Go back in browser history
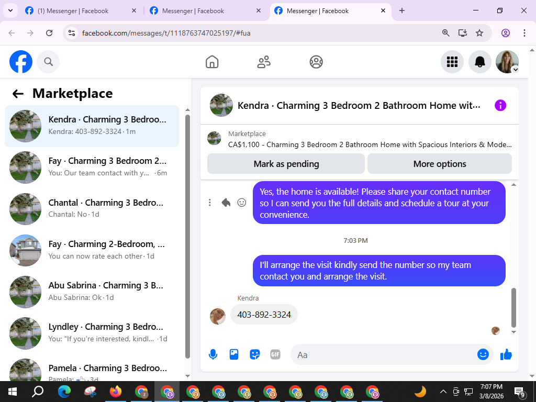Screen dimensions: 536x402 point(12,33)
